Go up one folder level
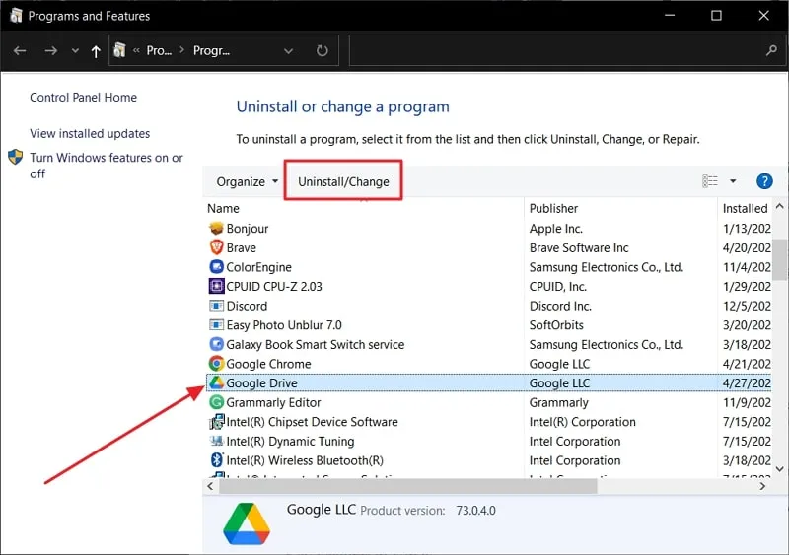Image resolution: width=789 pixels, height=555 pixels. 96,51
